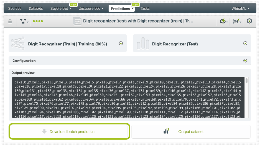Expand the Digit Recognizer (Test) dataset details
The height and width of the screenshot is (146, 260).
click(x=245, y=43)
